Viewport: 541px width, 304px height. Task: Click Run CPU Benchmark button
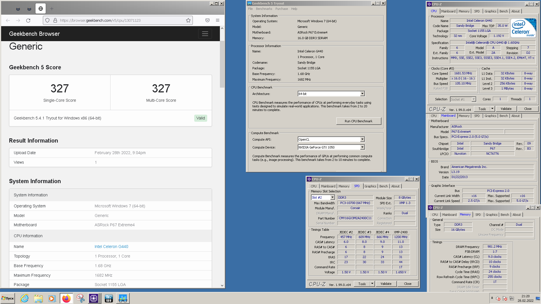(x=358, y=121)
